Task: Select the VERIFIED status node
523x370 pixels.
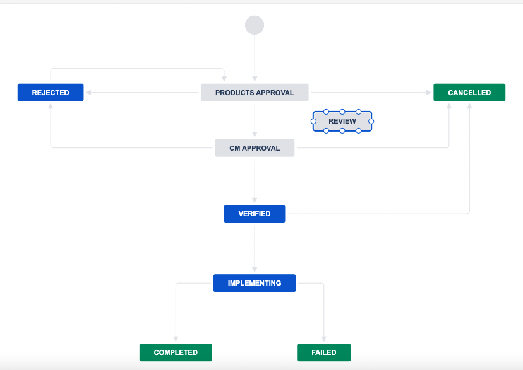Action: point(255,214)
